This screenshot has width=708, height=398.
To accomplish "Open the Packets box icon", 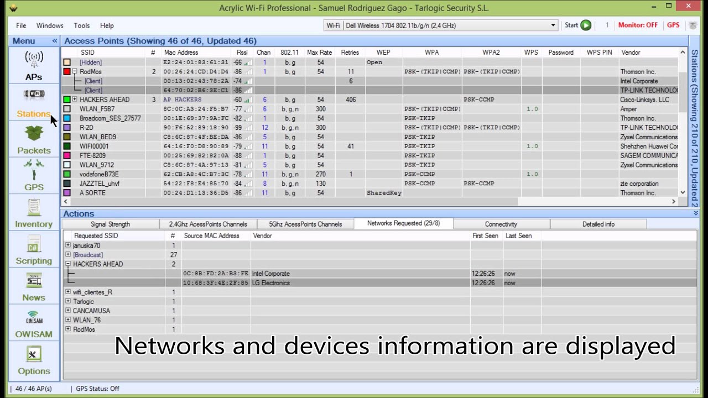I will (x=34, y=133).
